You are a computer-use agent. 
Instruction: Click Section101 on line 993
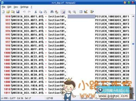coord(56,27)
